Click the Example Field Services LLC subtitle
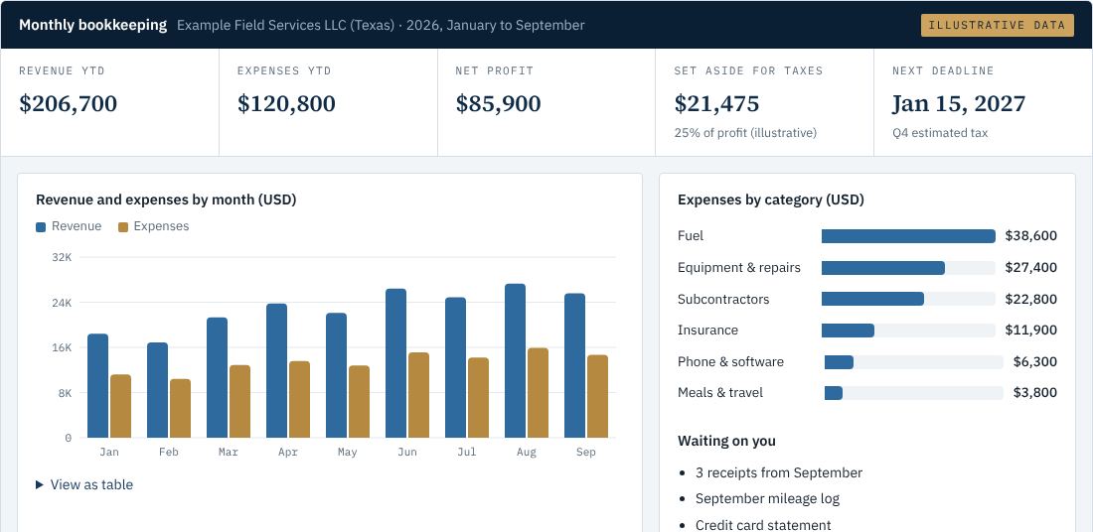1093x532 pixels. click(381, 25)
